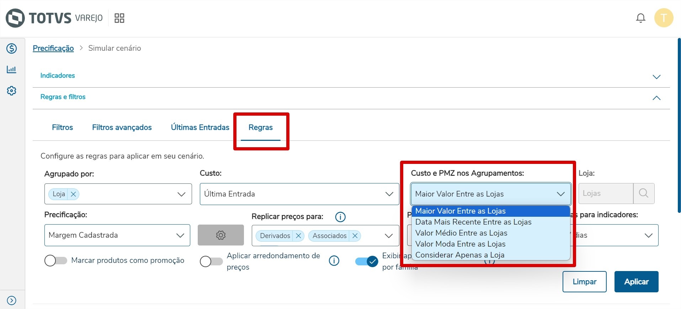
Task: Open the apps grid menu icon
Action: pyautogui.click(x=119, y=18)
